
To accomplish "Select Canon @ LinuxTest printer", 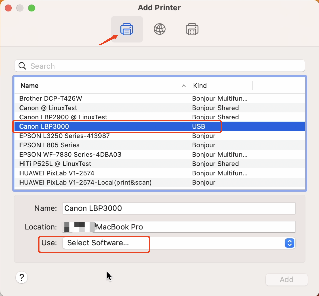I will [48, 108].
